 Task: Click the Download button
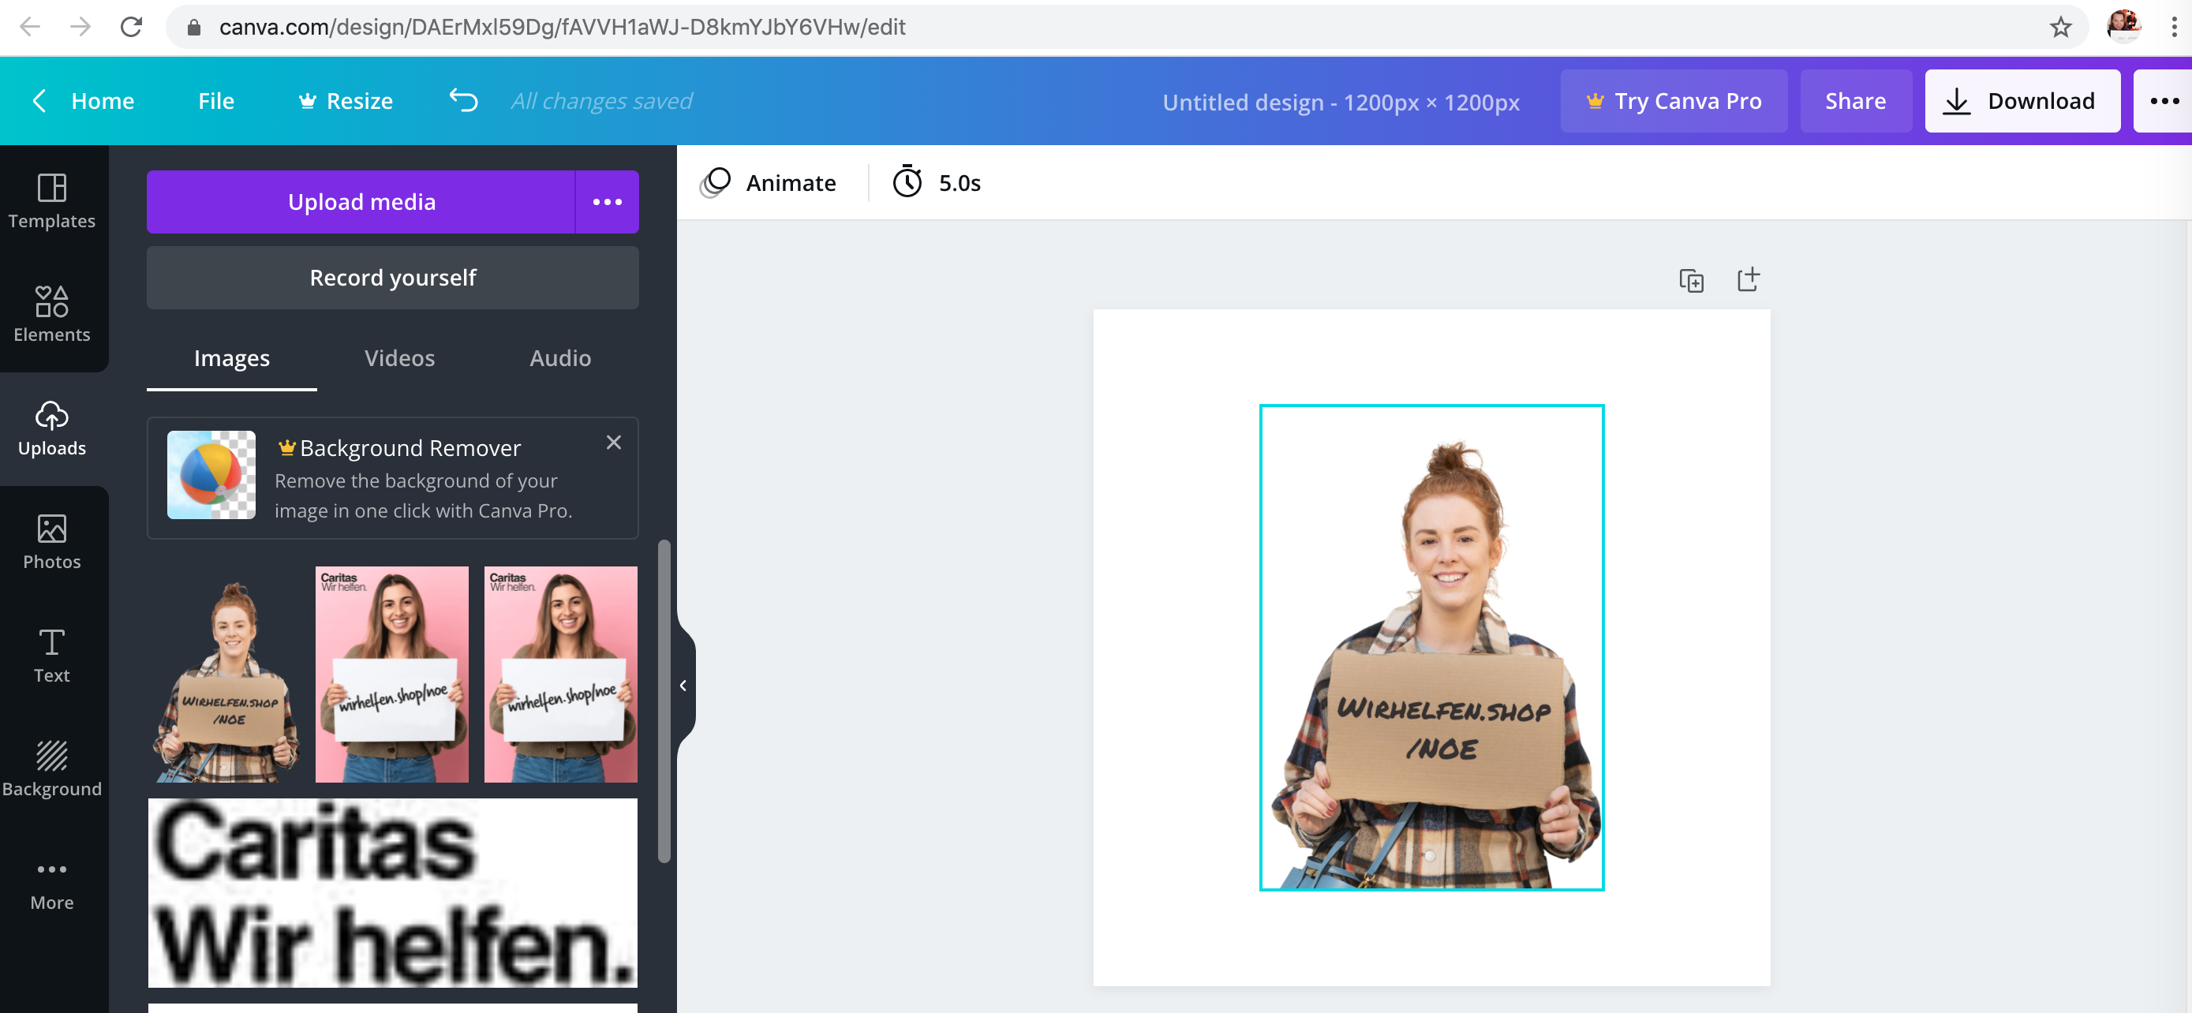(x=2022, y=100)
